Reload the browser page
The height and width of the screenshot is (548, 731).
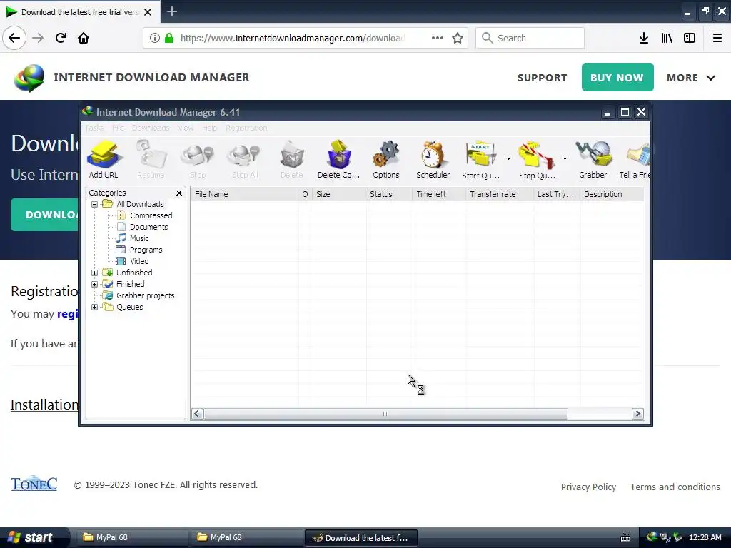[61, 38]
